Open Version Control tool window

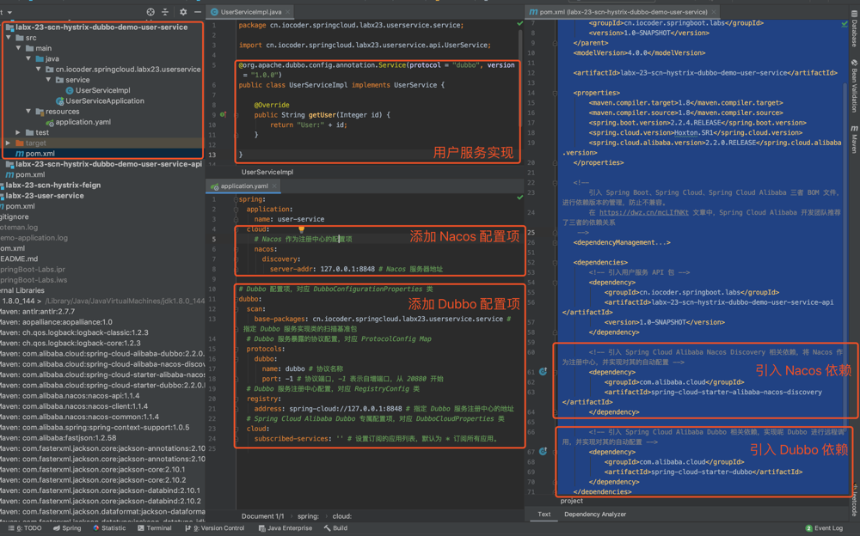214,528
